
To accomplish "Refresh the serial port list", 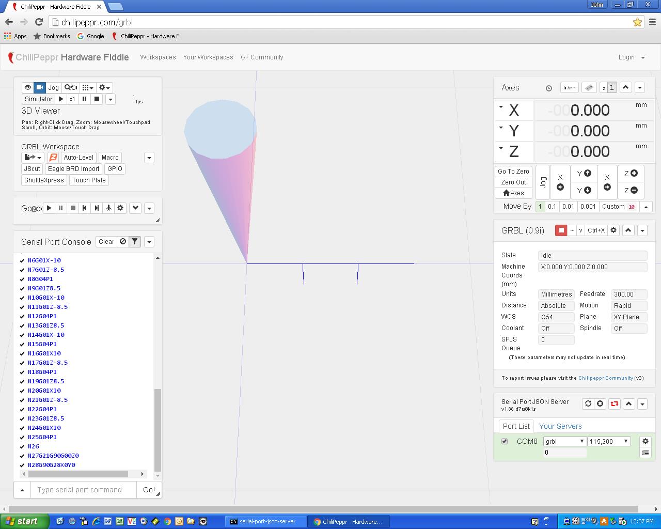I will click(588, 404).
